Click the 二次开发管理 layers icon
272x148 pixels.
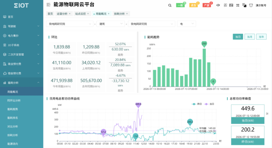5,55
